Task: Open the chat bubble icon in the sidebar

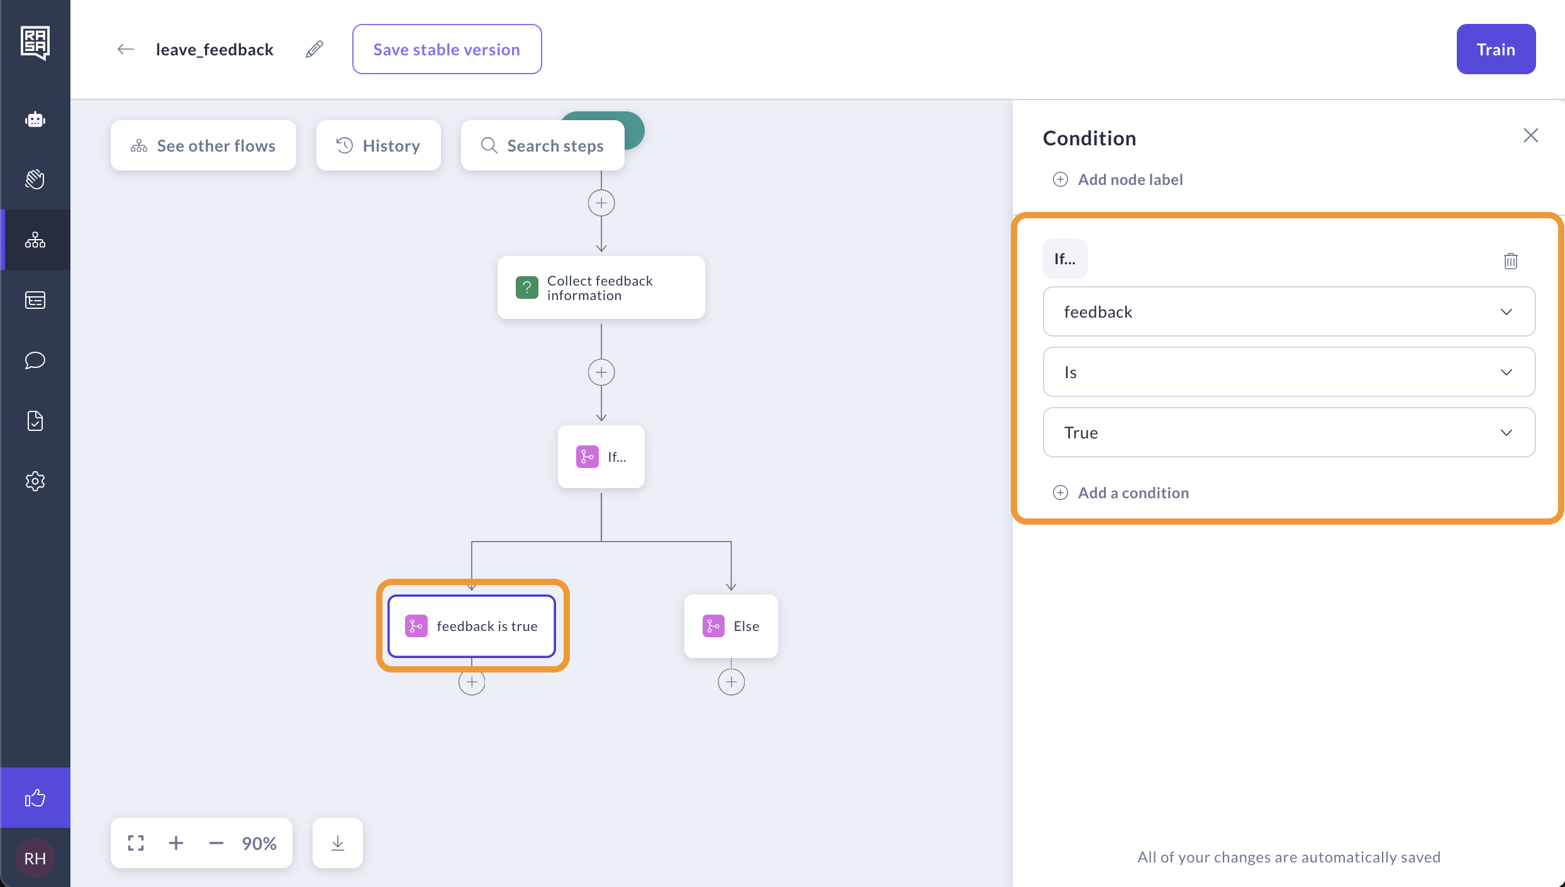Action: click(35, 360)
